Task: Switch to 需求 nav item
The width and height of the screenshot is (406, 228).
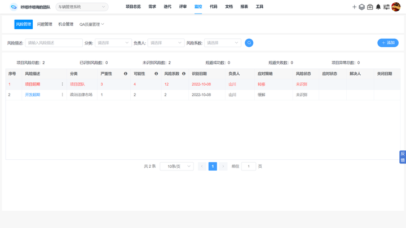Action: (x=152, y=7)
